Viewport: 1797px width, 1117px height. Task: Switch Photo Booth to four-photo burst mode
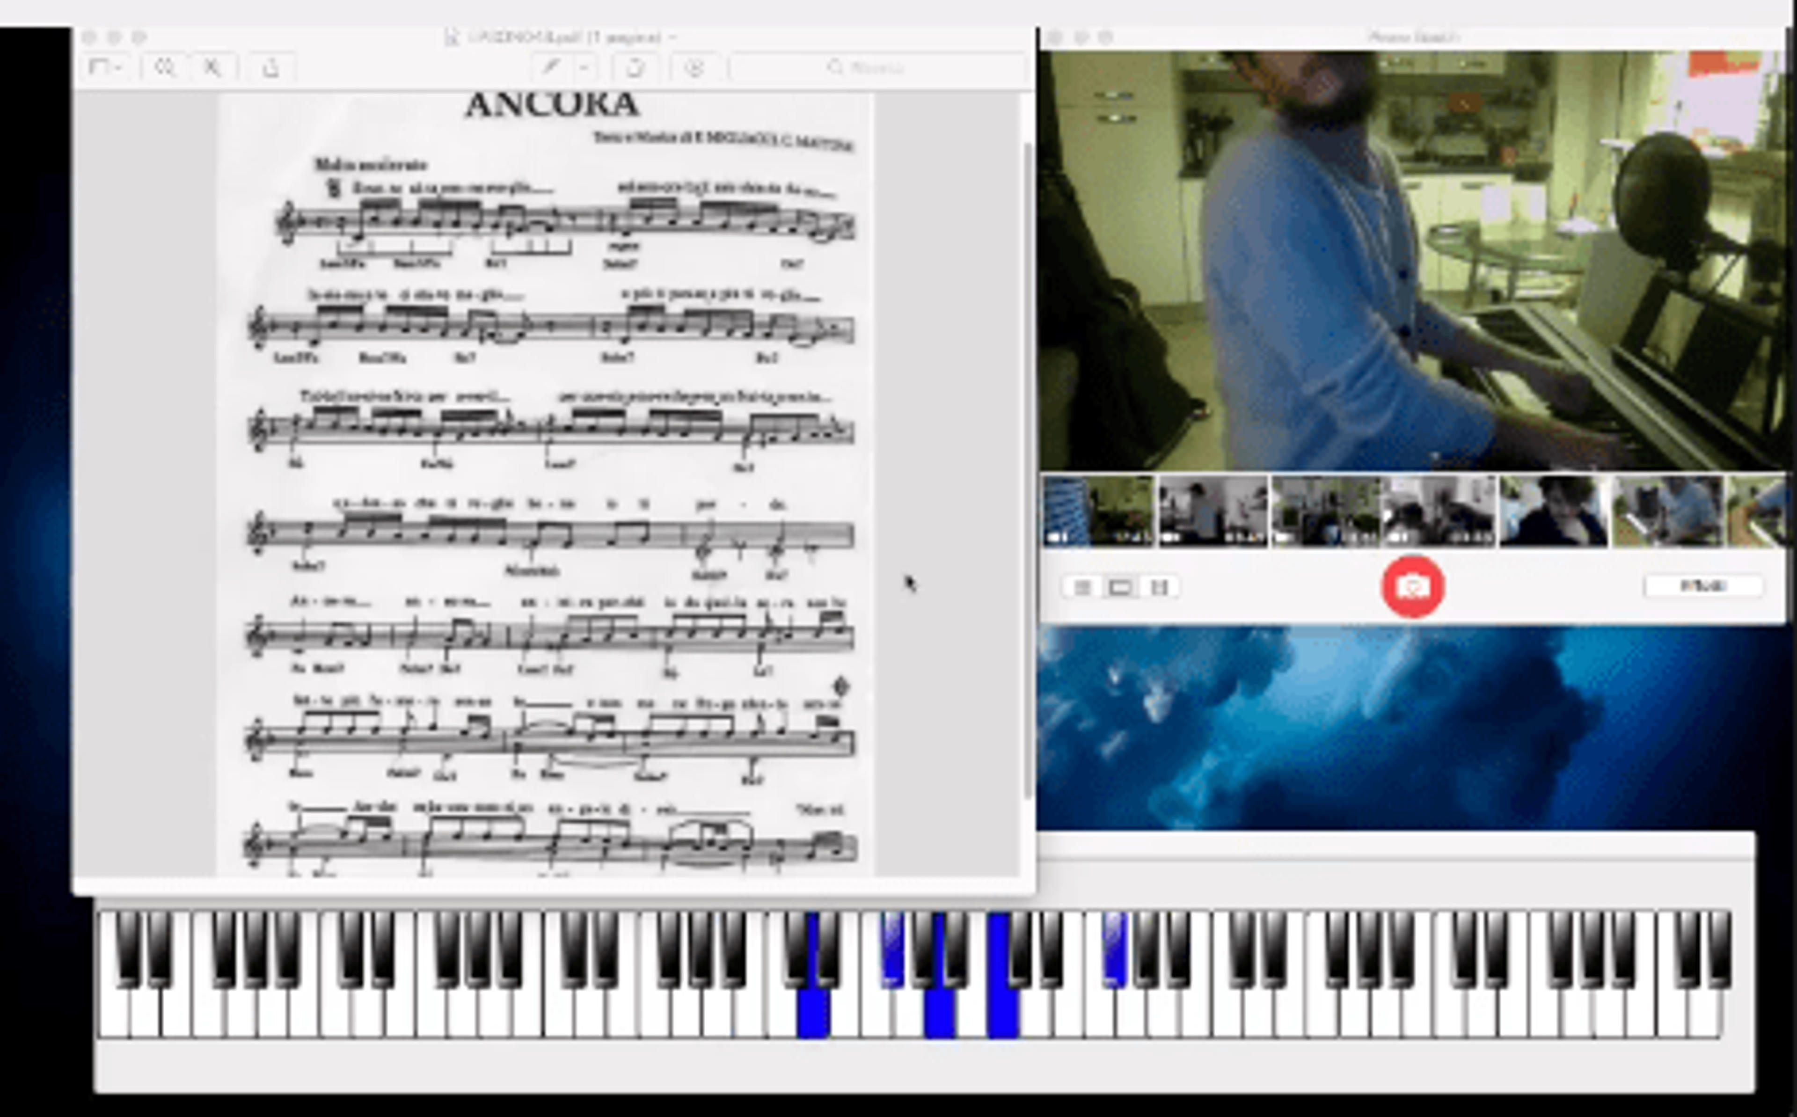[x=1082, y=587]
